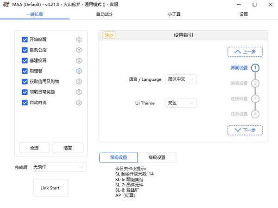Uncheck the 开始唤醒 checkbox
The width and height of the screenshot is (278, 208).
coord(25,39)
